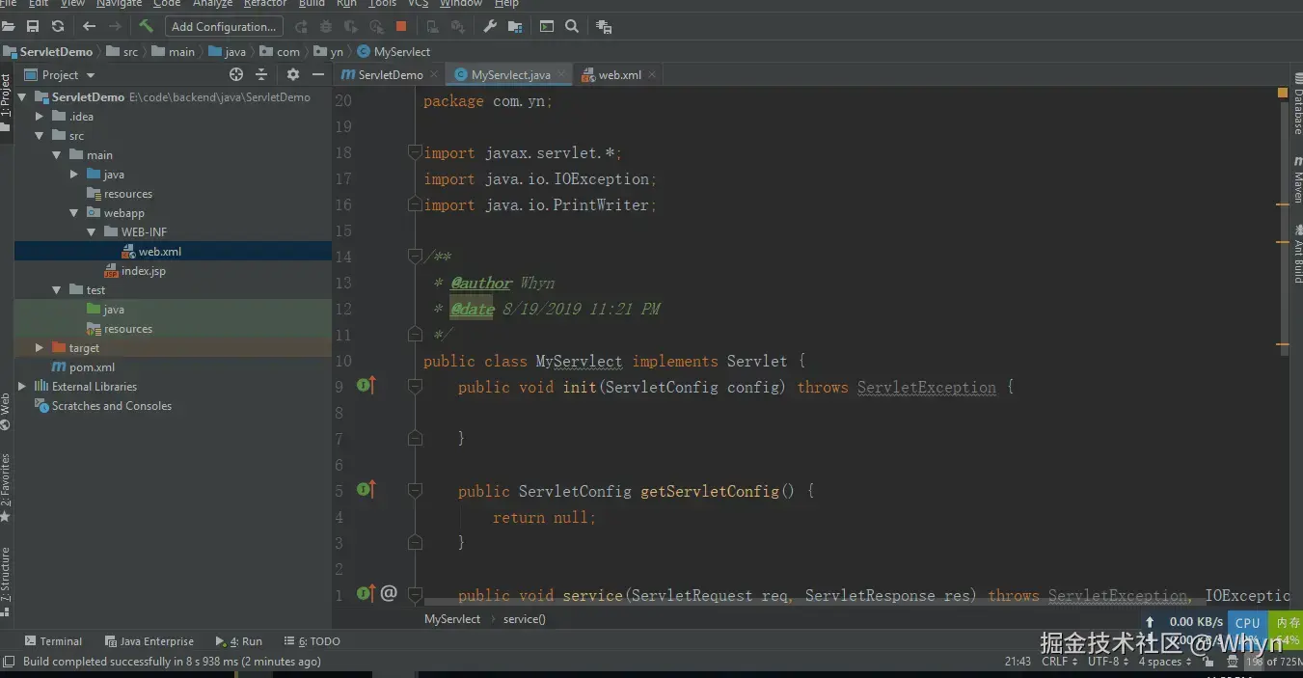The height and width of the screenshot is (678, 1303).
Task: Collapse all in the Project panel
Action: pyautogui.click(x=261, y=74)
